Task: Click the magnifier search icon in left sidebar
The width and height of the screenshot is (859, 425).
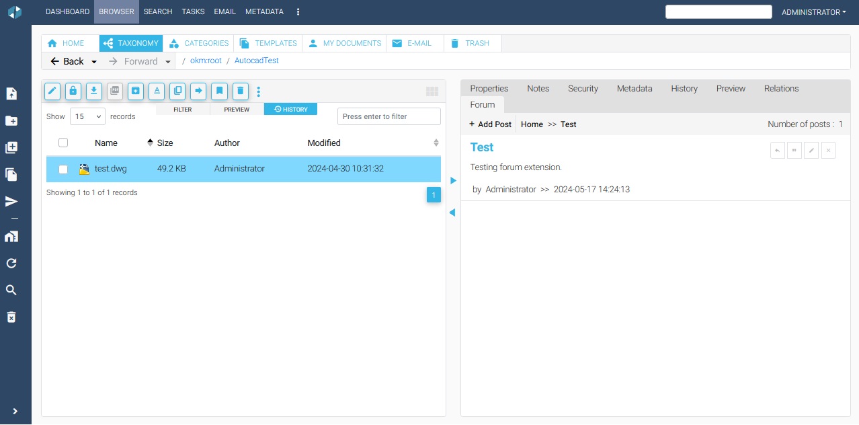Action: point(11,291)
